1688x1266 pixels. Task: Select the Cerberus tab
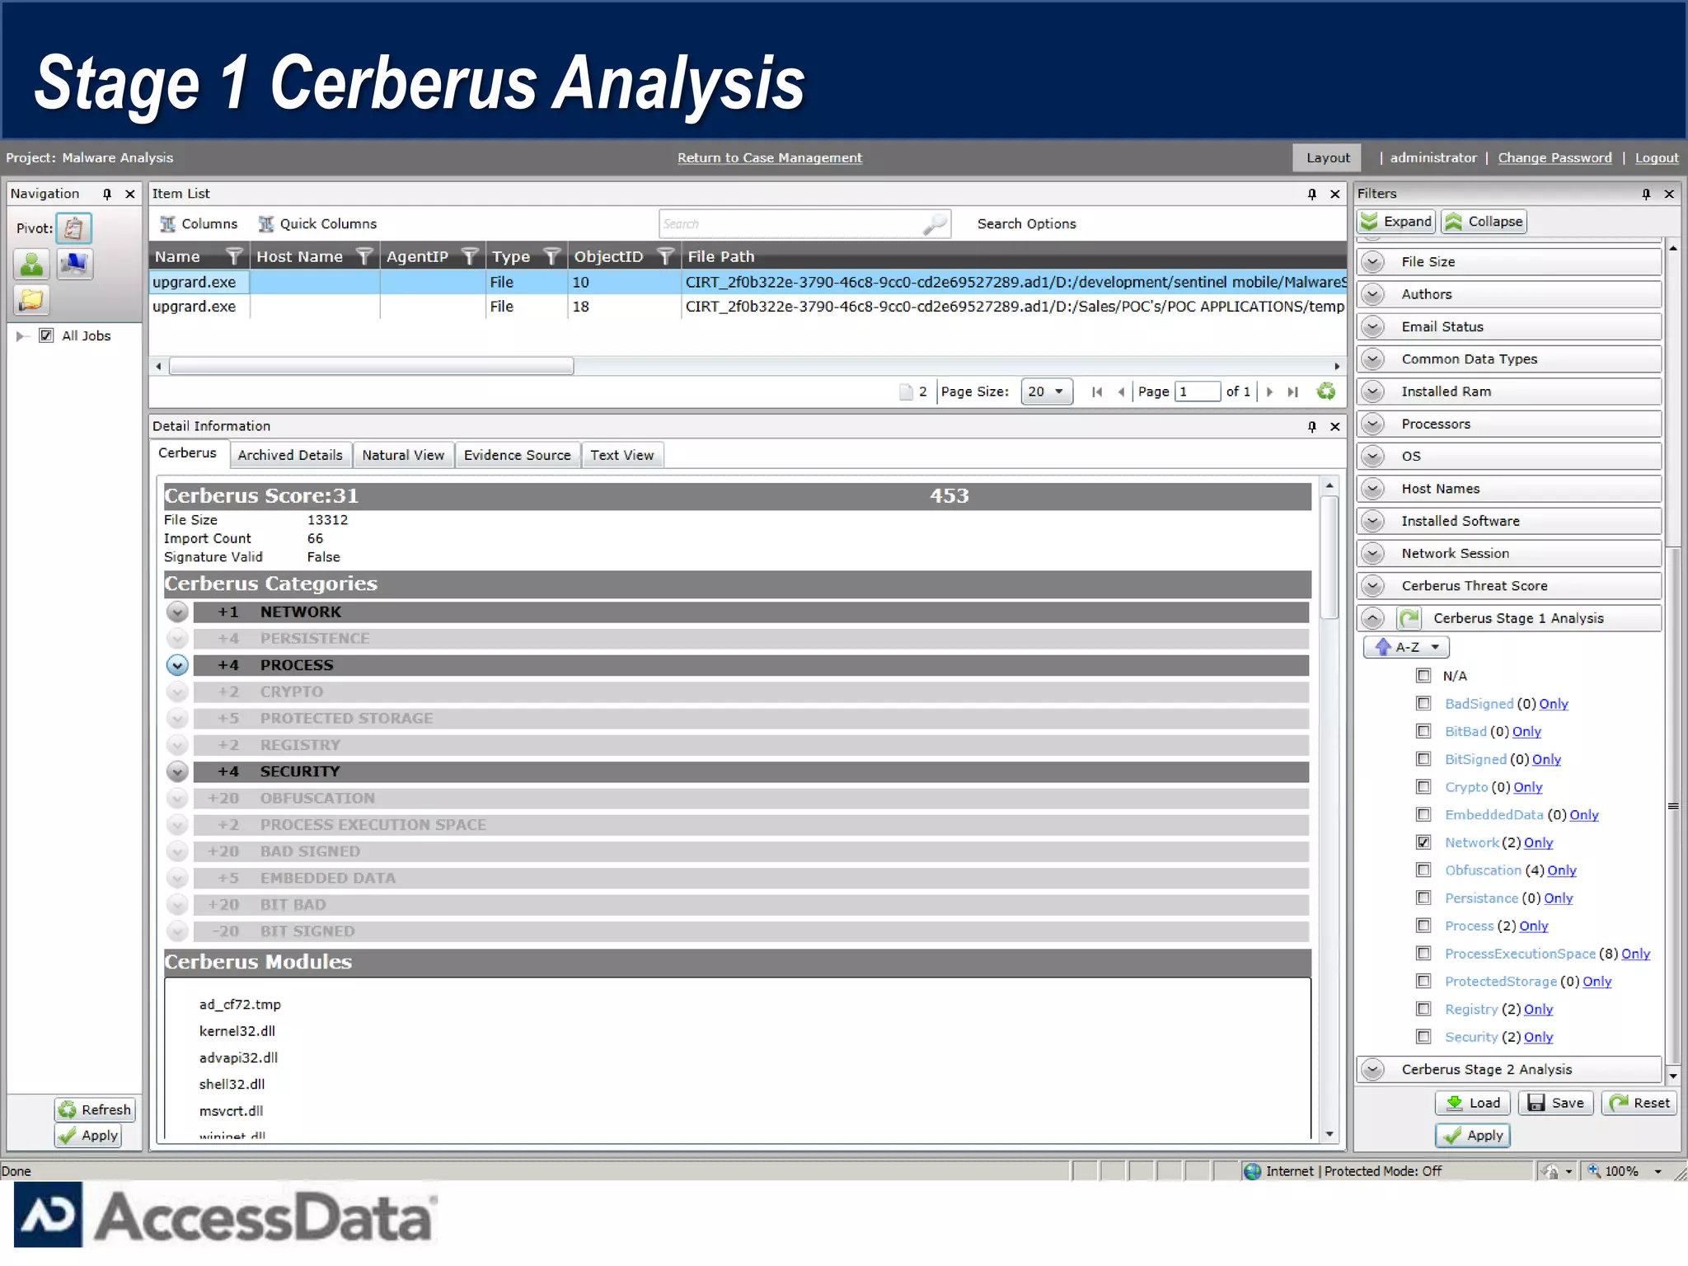coord(188,453)
